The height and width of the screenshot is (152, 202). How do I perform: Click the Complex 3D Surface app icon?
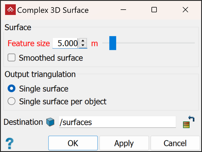point(10,10)
